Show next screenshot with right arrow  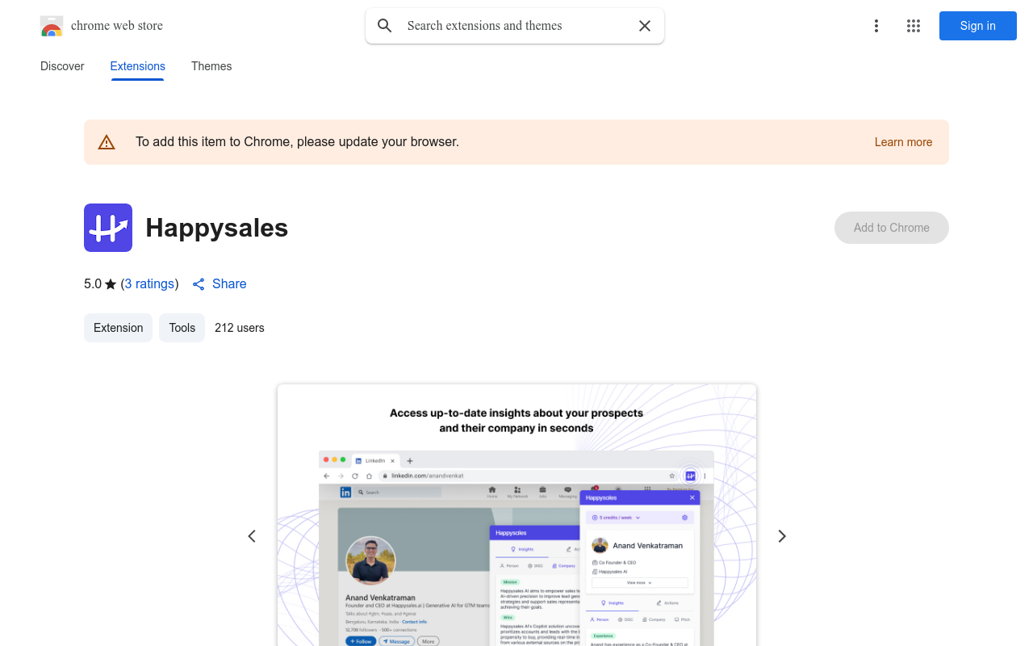click(x=781, y=536)
